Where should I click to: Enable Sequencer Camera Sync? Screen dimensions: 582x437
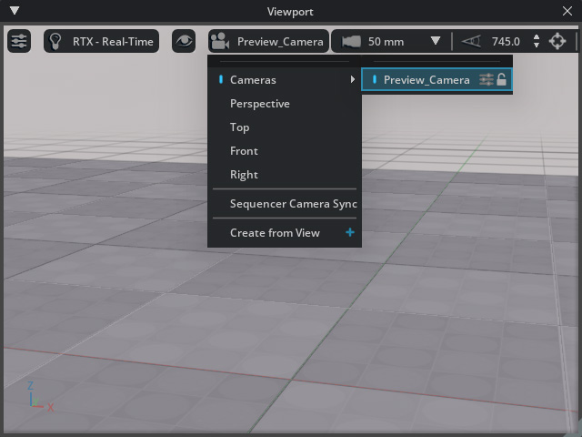[x=293, y=204]
